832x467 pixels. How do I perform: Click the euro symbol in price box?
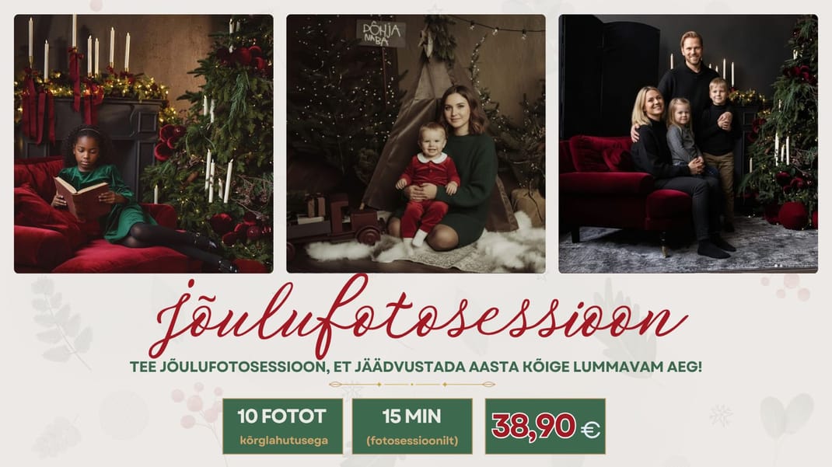[x=591, y=430]
